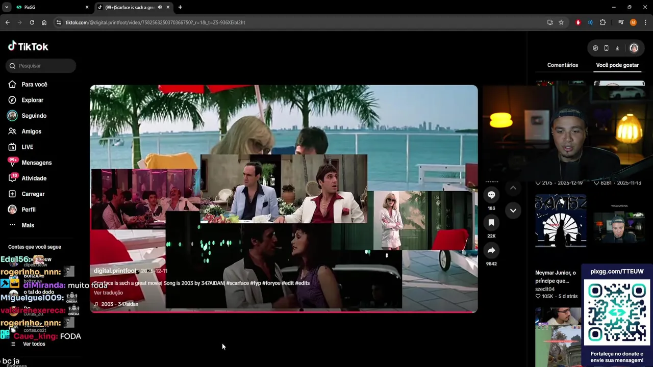Viewport: 653px width, 367px height.
Task: Click the #scarface hashtag
Action: [237, 283]
